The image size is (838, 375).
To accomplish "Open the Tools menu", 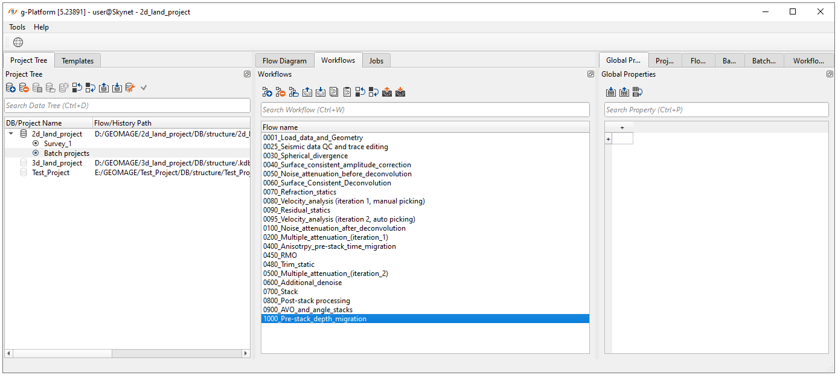I will [18, 27].
